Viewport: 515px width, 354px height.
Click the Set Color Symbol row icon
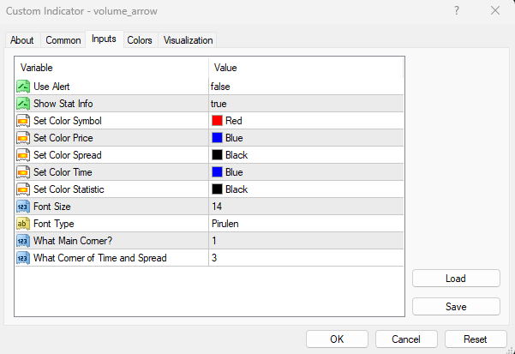pyautogui.click(x=23, y=121)
